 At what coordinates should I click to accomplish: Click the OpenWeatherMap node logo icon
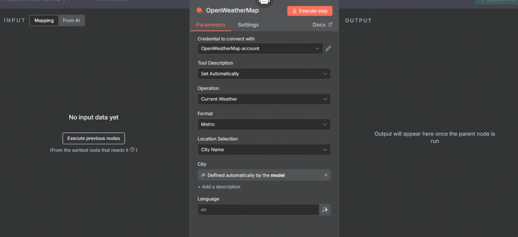(x=200, y=10)
